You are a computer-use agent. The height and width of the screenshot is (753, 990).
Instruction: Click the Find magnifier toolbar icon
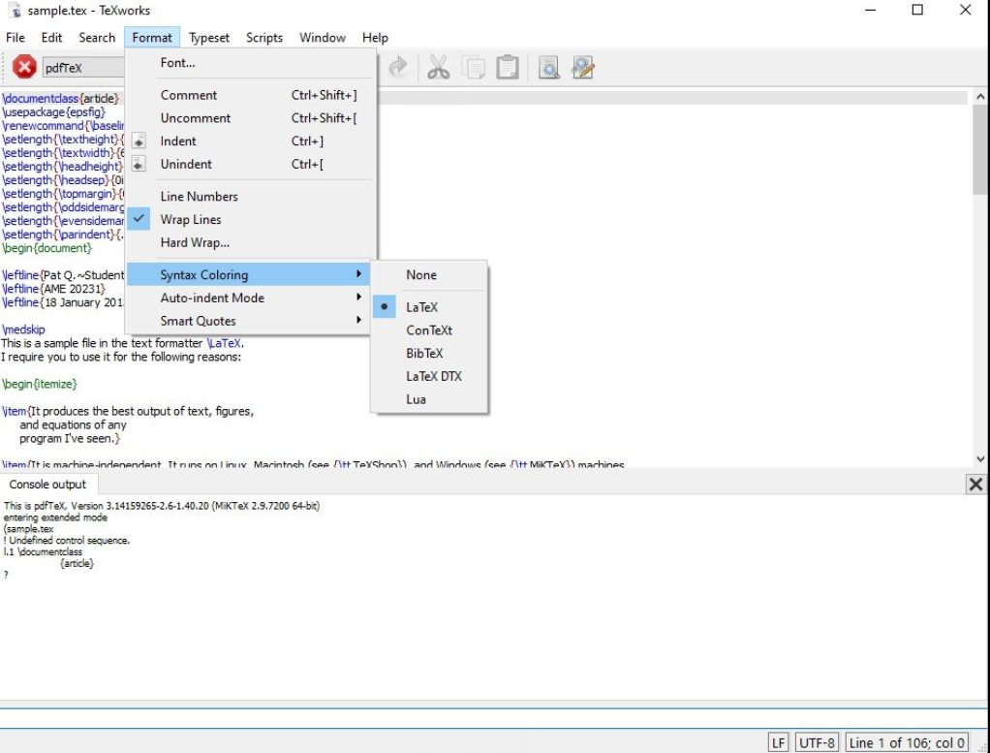pyautogui.click(x=549, y=68)
